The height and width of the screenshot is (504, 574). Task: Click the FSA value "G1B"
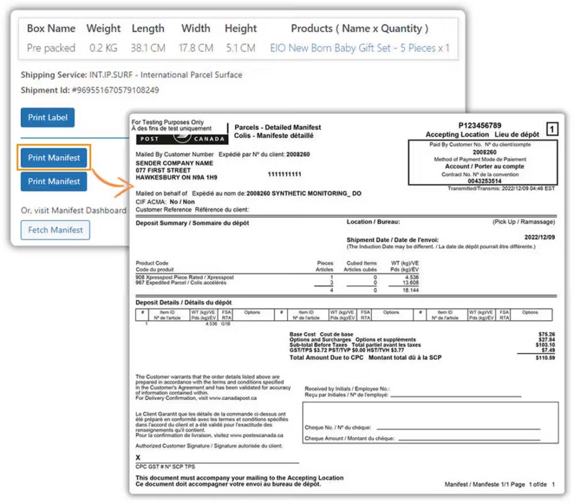tap(225, 324)
